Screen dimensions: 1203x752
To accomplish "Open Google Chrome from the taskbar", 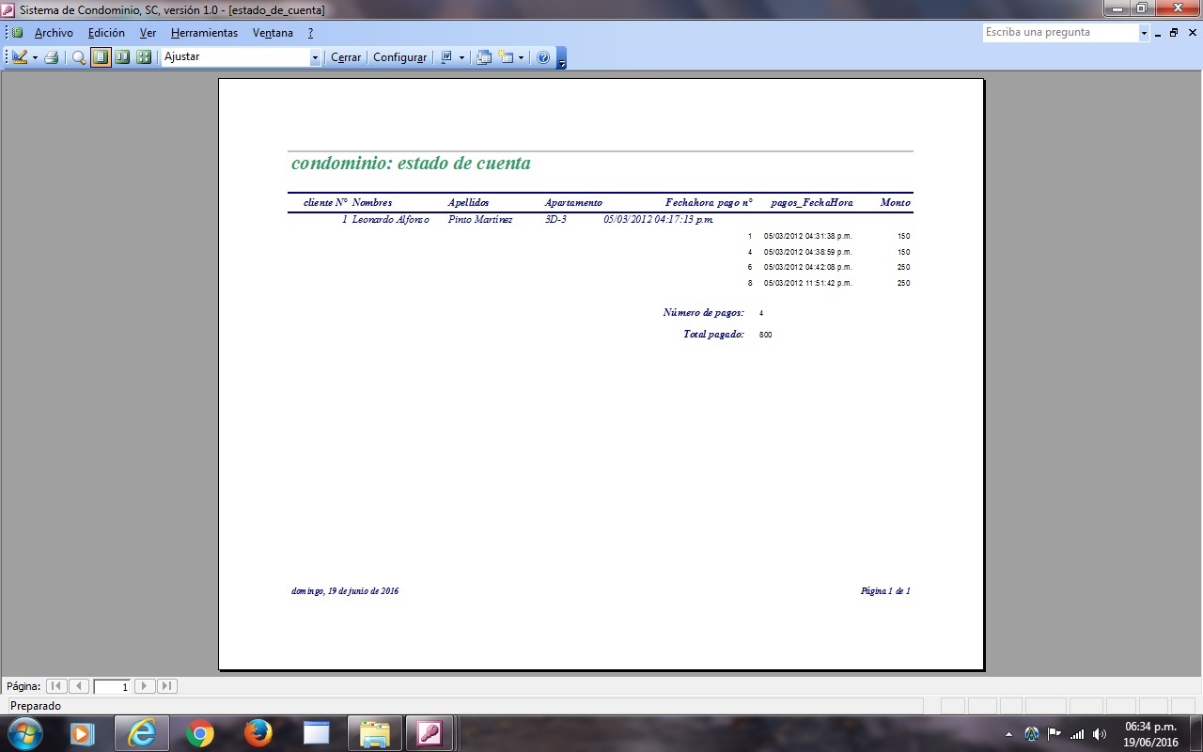I will pos(199,733).
